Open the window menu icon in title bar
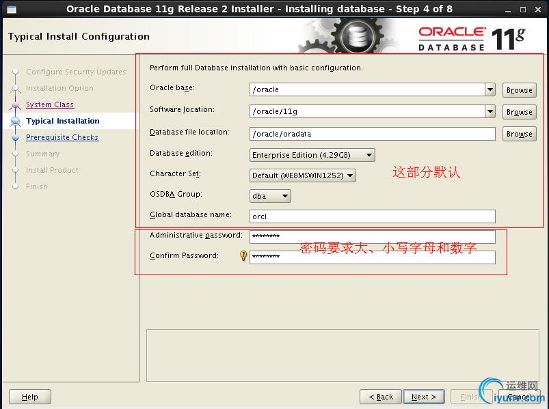Screen dimensions: 549x409 pyautogui.click(x=12, y=10)
